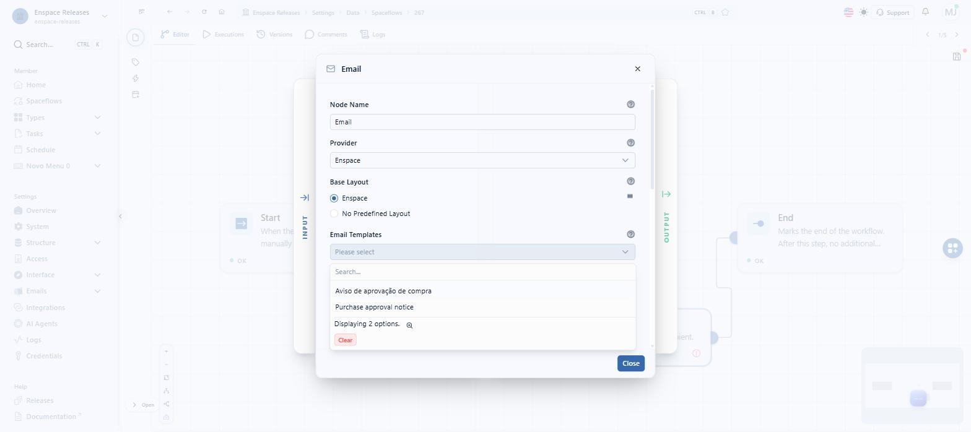Expand the Emails settings chevron
This screenshot has height=432, width=971.
(98, 291)
